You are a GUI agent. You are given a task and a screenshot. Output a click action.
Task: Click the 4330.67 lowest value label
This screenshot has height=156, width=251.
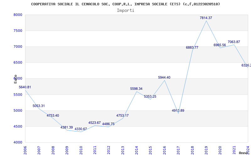pyautogui.click(x=81, y=129)
